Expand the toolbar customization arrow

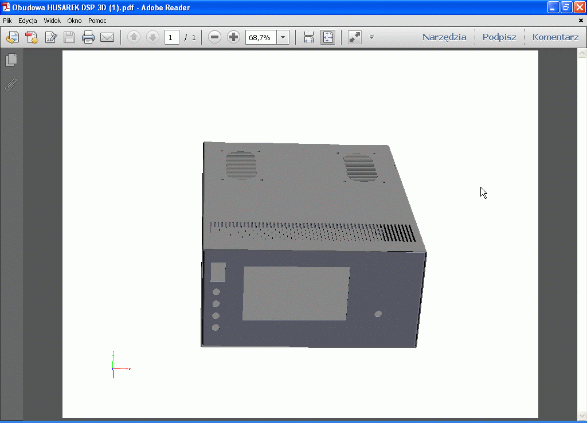[x=371, y=38]
